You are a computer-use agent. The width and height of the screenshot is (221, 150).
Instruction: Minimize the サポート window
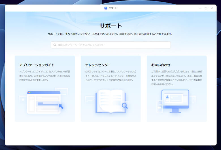click(x=200, y=8)
